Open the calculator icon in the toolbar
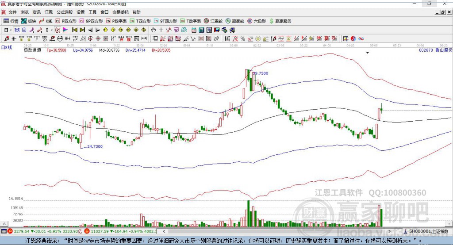Image resolution: width=453 pixels, height=245 pixels. 201,30
